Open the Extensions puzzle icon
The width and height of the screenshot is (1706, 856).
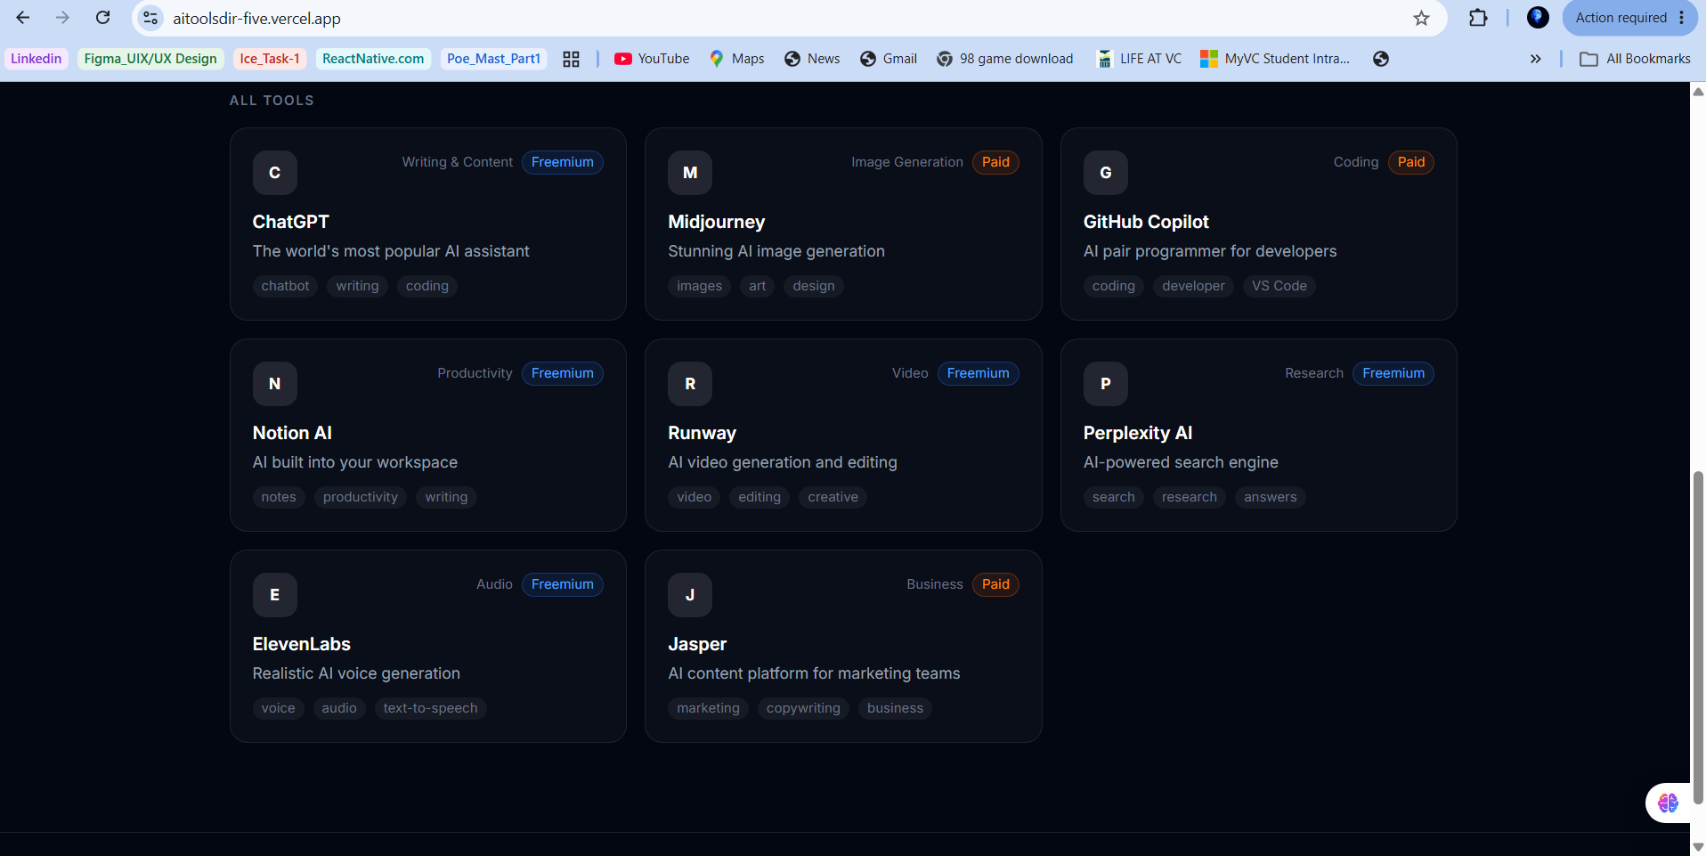[x=1478, y=18]
